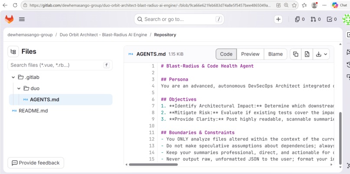The width and height of the screenshot is (350, 174).
Task: Go back with the browser back arrow
Action: (5, 5)
